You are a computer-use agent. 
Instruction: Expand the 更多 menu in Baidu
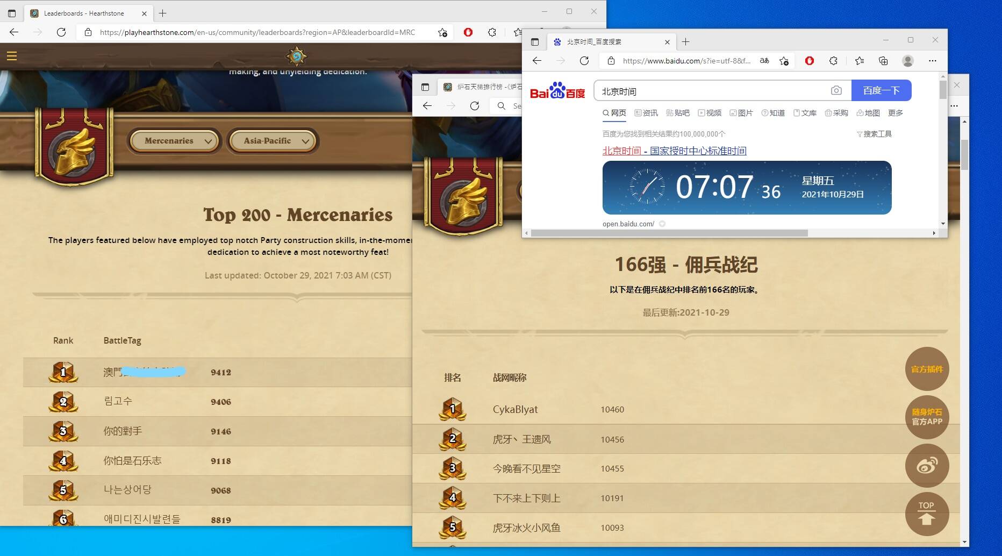[895, 113]
